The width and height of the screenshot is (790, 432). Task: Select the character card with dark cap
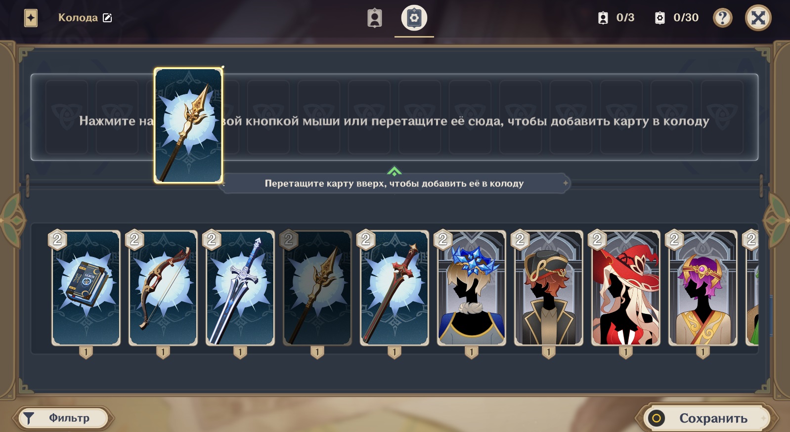click(549, 288)
